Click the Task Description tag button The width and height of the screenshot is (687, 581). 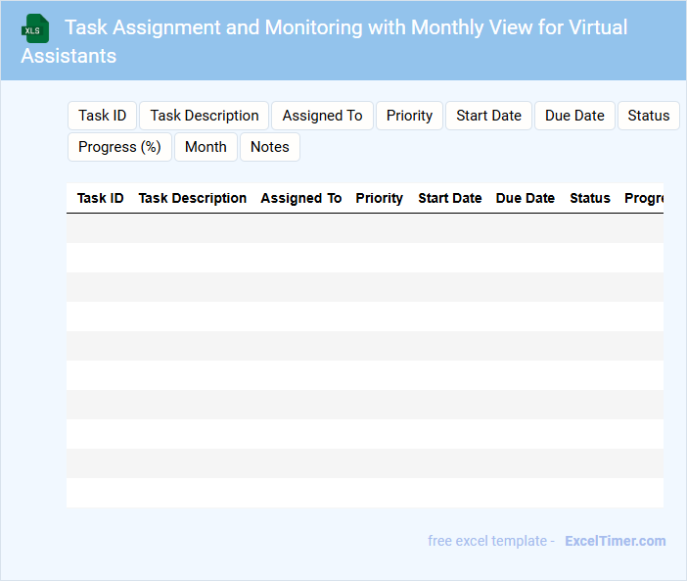(205, 116)
